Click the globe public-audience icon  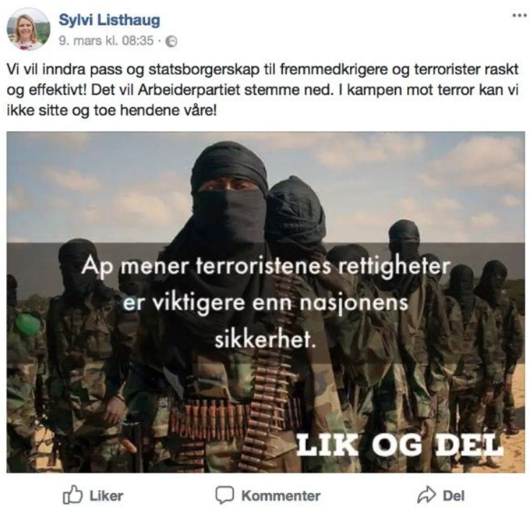click(x=172, y=41)
